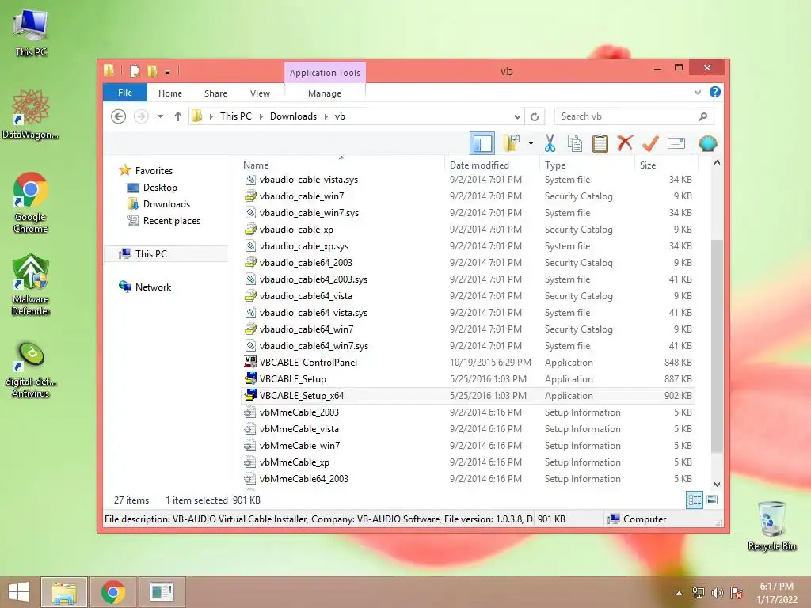This screenshot has width=811, height=608.
Task: Select vbaudio_cable_vista.sys file
Action: (468, 180)
